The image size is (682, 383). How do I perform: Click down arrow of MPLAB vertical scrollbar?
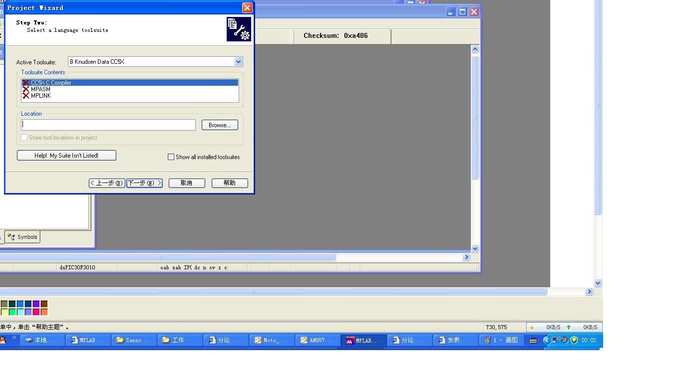475,248
